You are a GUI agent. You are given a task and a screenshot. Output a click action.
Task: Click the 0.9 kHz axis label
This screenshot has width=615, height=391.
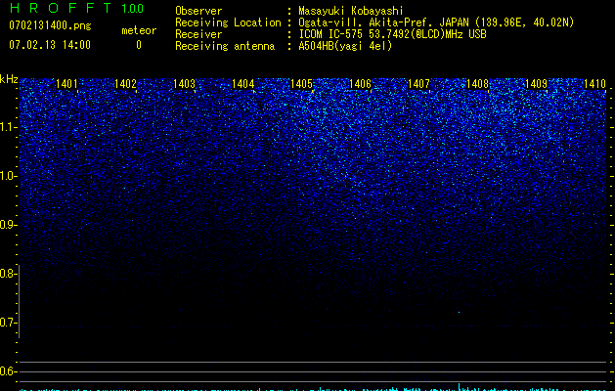[8, 225]
